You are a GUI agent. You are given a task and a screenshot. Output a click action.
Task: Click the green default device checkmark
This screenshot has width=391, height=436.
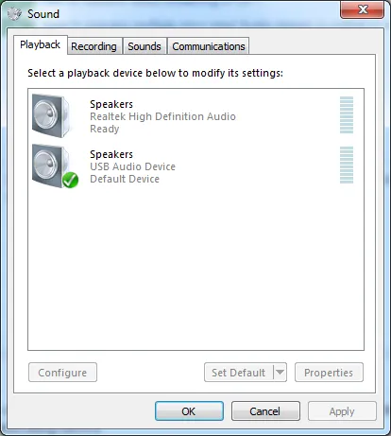(70, 180)
